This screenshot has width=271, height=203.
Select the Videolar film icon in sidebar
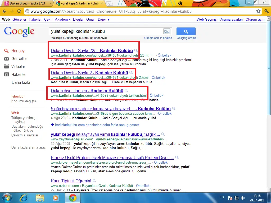[6, 66]
